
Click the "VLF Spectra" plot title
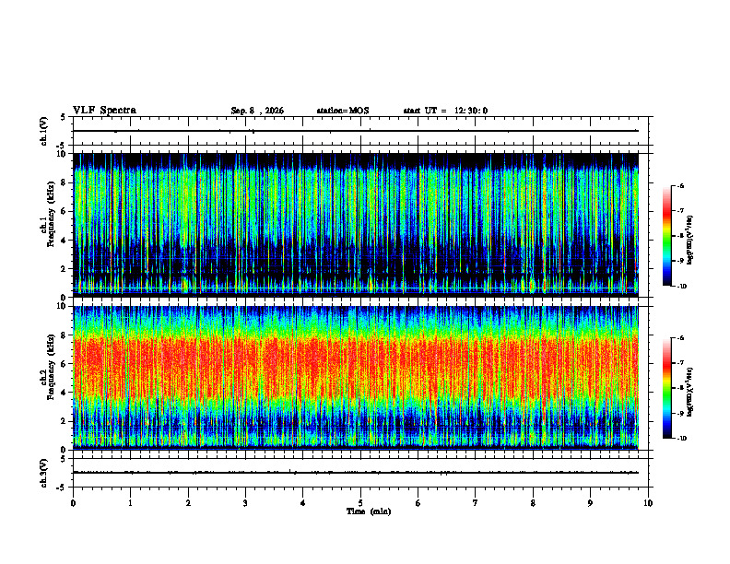click(x=104, y=111)
